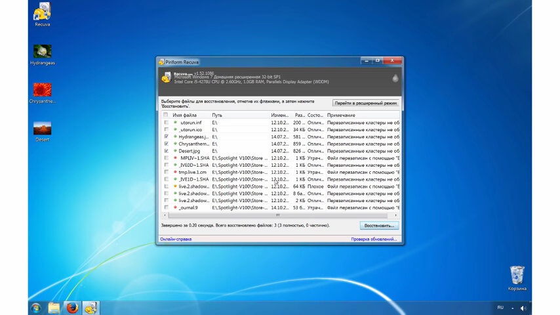Click the Восстановить... recover button
560x315 pixels.
click(379, 226)
